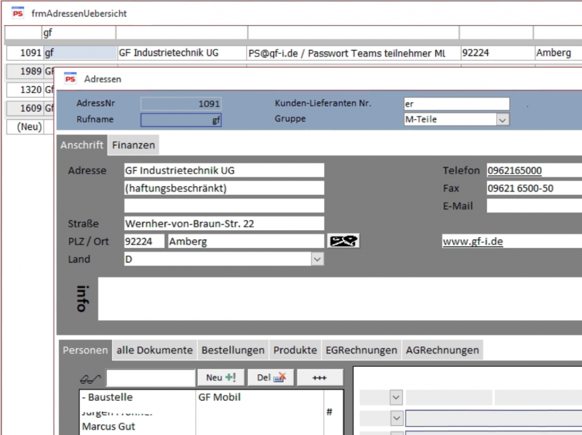This screenshot has height=435, width=582.
Task: Click Amberg in the overview list row
Action: (x=558, y=53)
